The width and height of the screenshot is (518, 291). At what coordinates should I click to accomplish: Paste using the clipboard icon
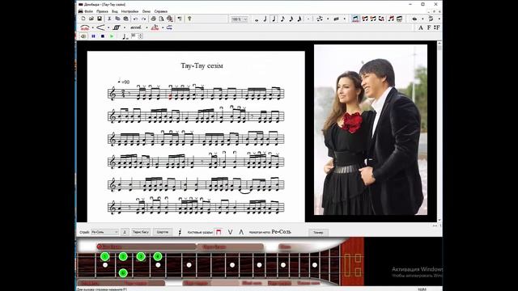click(x=126, y=19)
